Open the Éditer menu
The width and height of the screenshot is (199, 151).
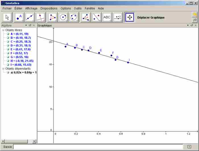pyautogui.click(x=18, y=8)
